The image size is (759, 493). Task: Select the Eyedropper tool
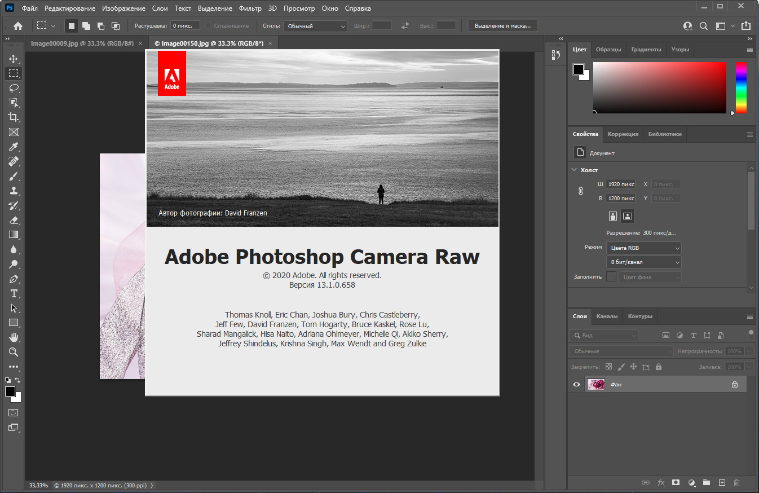[14, 147]
